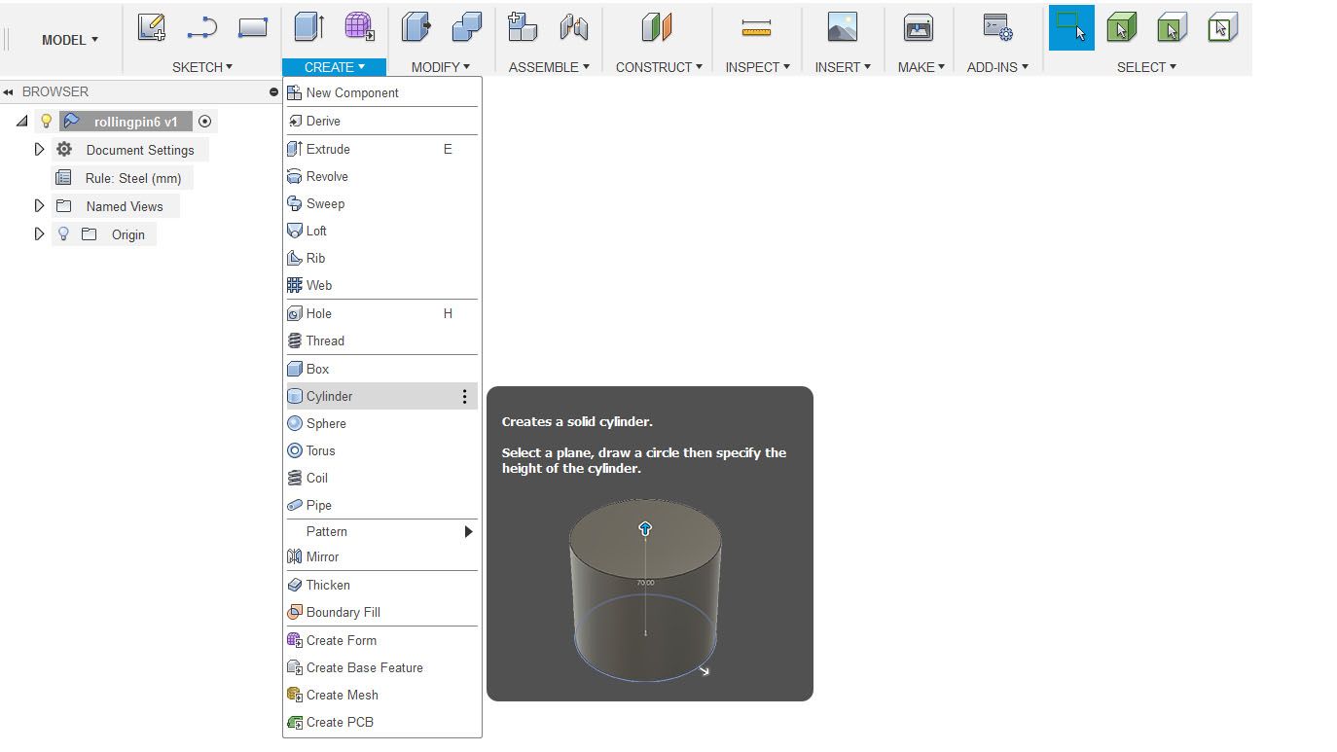Select Web from the Create menu

(381, 285)
